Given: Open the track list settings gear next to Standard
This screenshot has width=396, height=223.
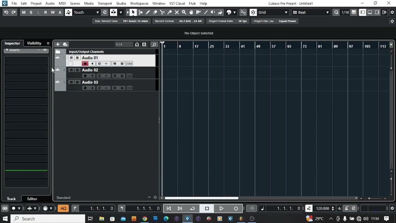Looking at the screenshot, I should [x=155, y=198].
